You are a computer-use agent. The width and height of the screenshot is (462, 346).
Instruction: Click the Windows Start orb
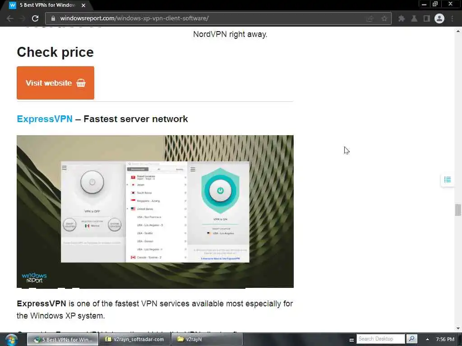(11, 340)
